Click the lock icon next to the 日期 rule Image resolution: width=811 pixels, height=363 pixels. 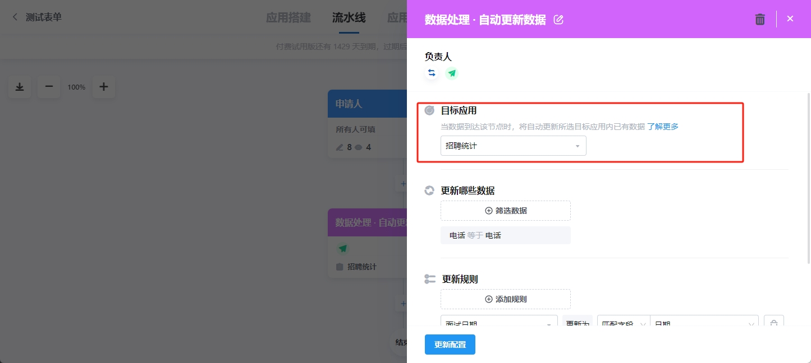(773, 322)
